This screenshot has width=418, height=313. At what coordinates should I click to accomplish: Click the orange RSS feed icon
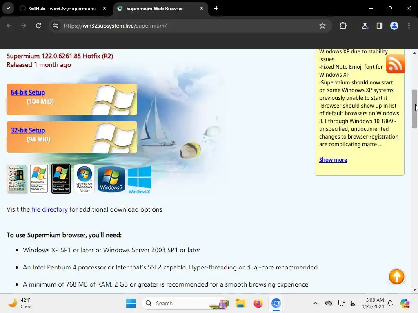(396, 64)
